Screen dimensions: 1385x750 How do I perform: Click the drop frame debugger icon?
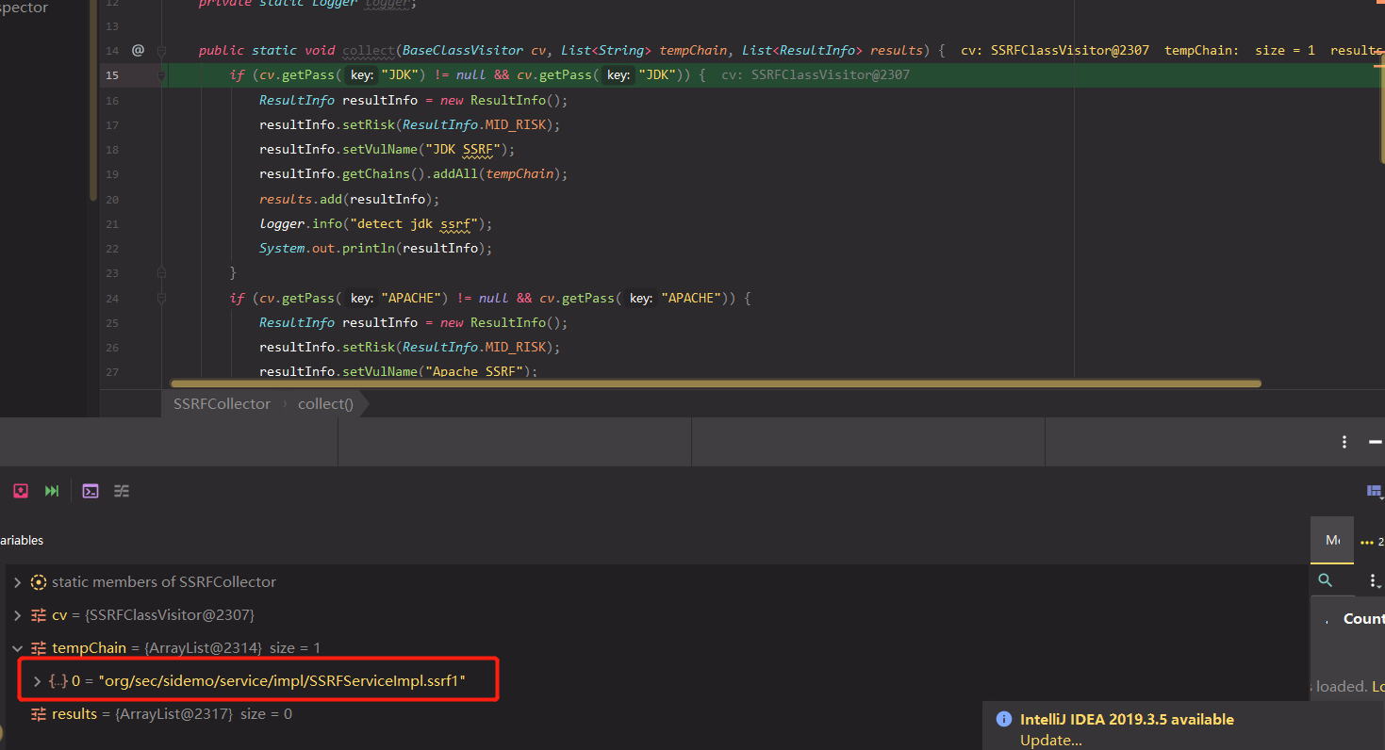point(21,491)
